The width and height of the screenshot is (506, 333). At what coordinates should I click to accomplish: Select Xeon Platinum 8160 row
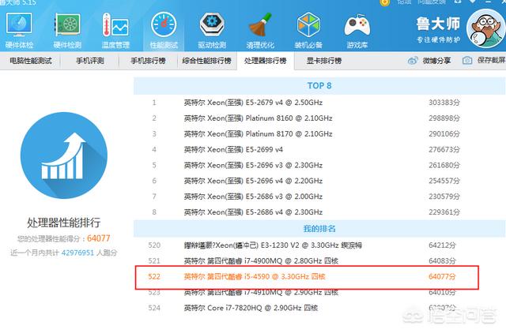(319, 118)
